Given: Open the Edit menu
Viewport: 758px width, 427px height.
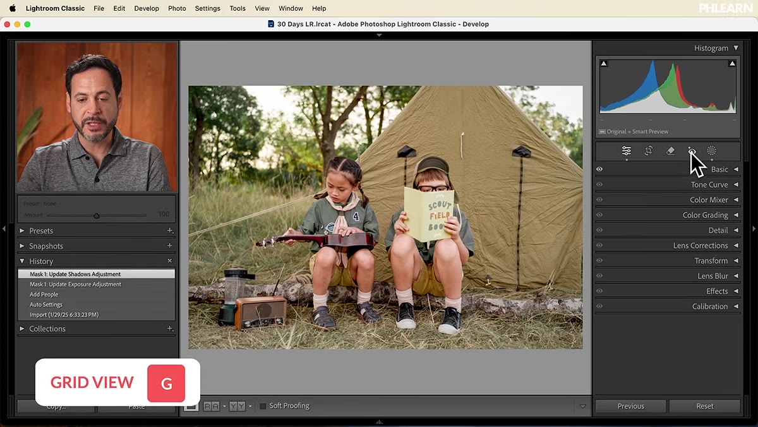Looking at the screenshot, I should coord(119,8).
